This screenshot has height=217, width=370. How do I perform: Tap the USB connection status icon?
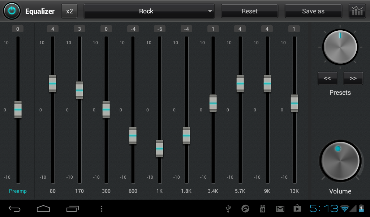click(228, 209)
